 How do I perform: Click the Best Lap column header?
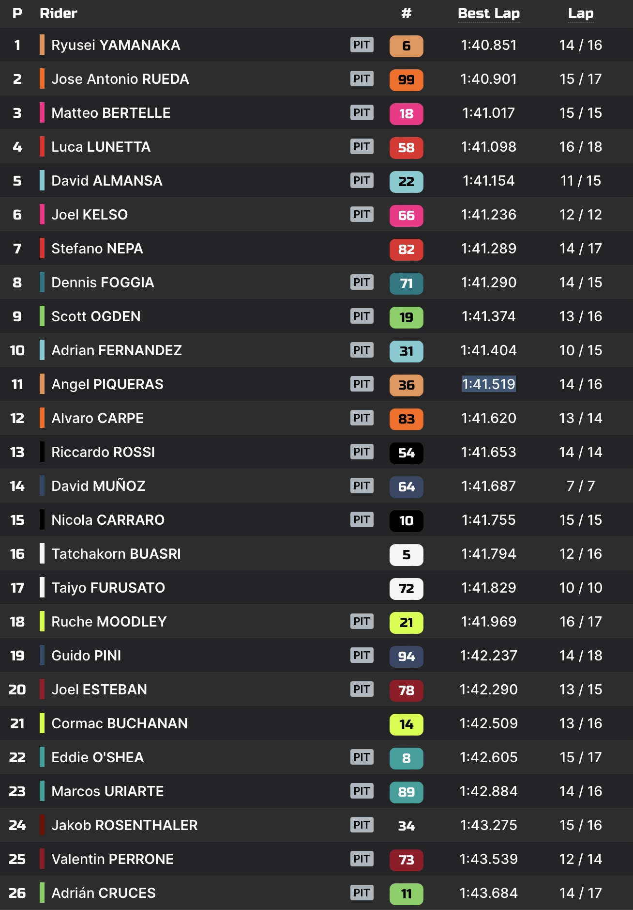click(x=489, y=14)
